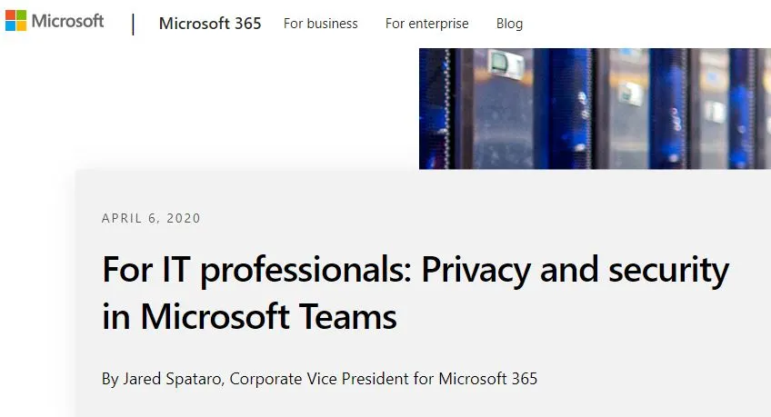Click the headline line "For IT professionals: Privacy and security"
Image resolution: width=771 pixels, height=417 pixels.
(x=416, y=270)
